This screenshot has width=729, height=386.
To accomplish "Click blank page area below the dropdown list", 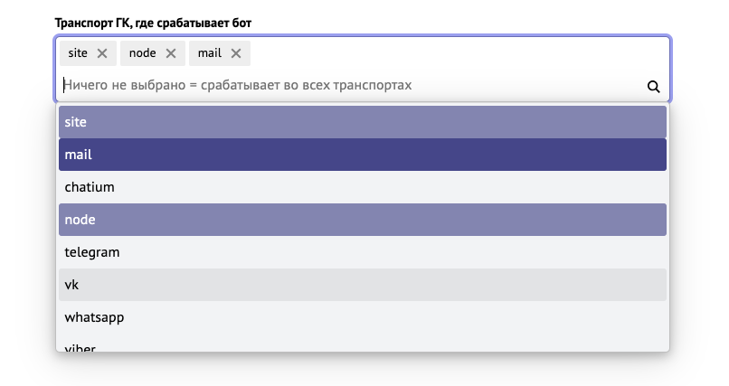I will [362, 371].
